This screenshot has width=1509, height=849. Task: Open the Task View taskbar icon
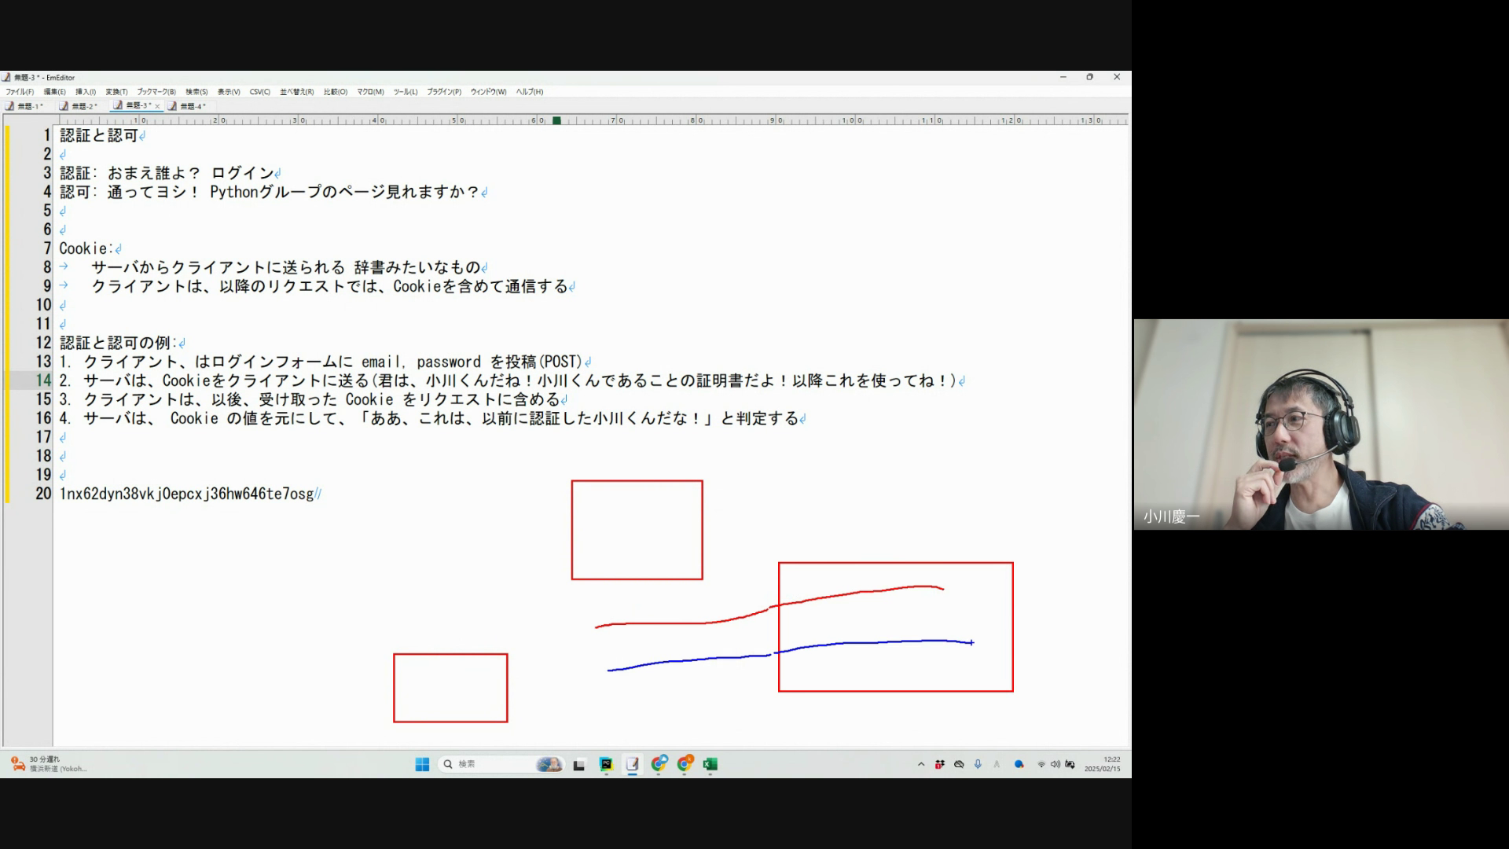[x=579, y=764]
